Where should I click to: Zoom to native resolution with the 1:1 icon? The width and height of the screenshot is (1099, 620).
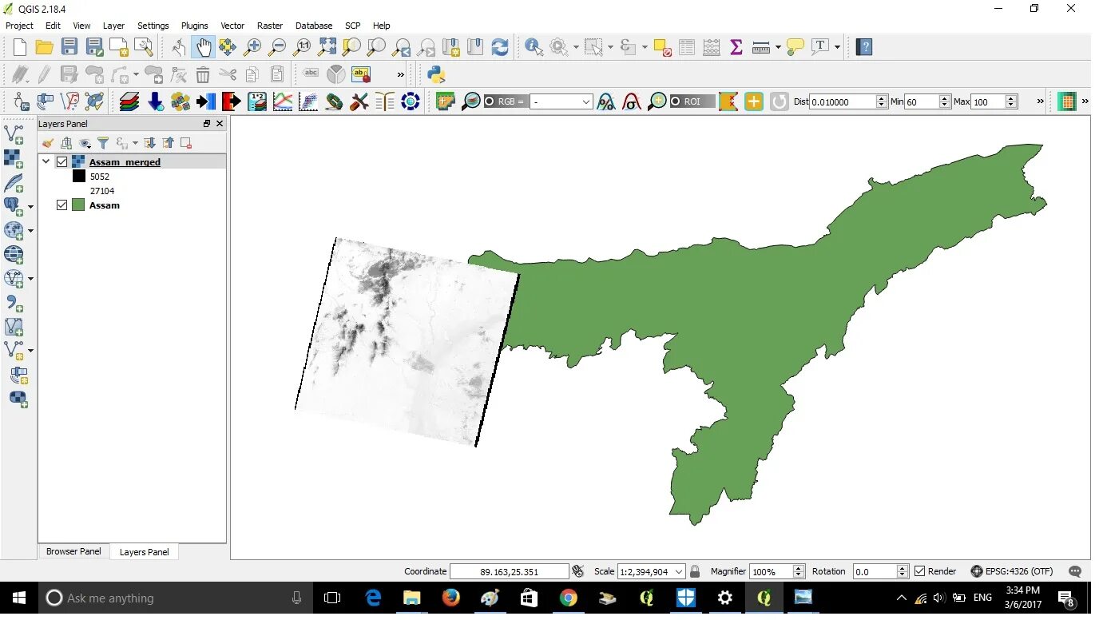[x=302, y=47]
